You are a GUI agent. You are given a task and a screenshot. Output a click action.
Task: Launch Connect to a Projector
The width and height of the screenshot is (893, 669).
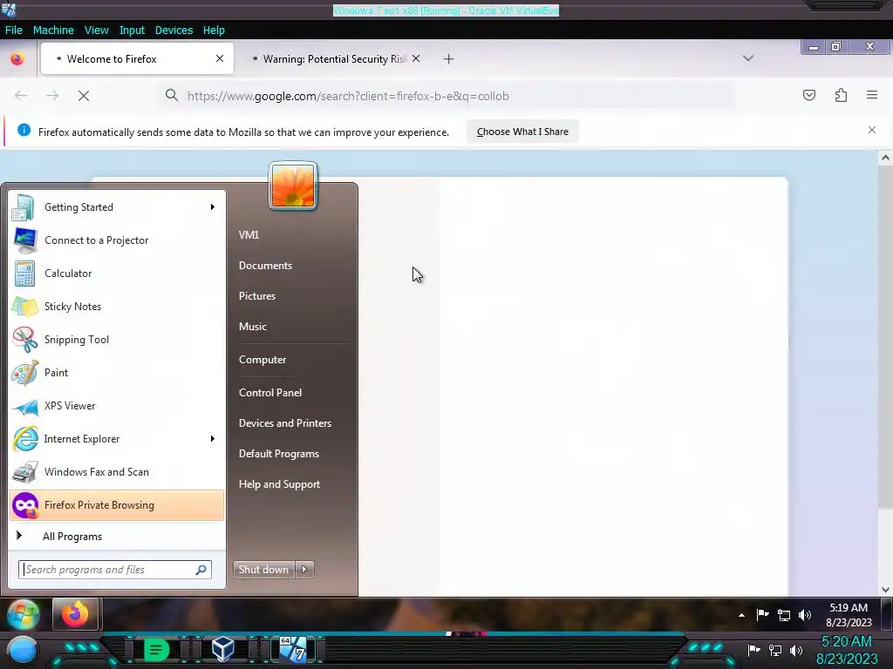[117, 240]
